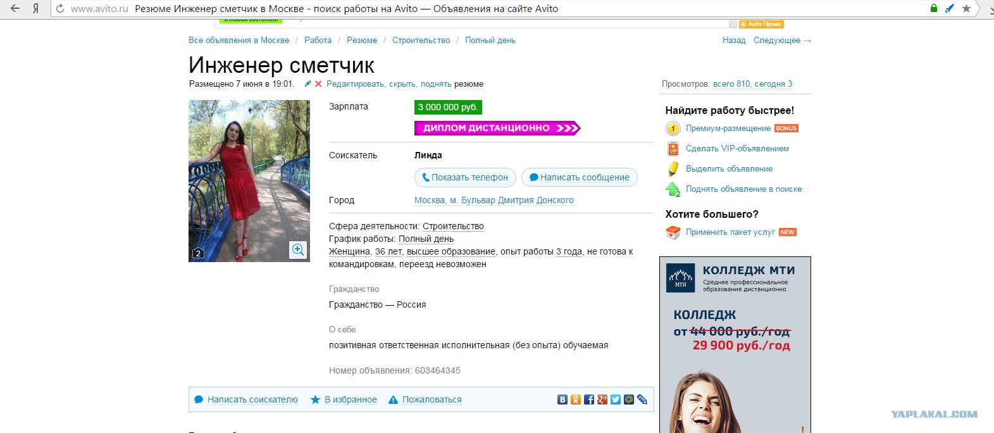Click the "Женщина" attribute link

coord(349,251)
